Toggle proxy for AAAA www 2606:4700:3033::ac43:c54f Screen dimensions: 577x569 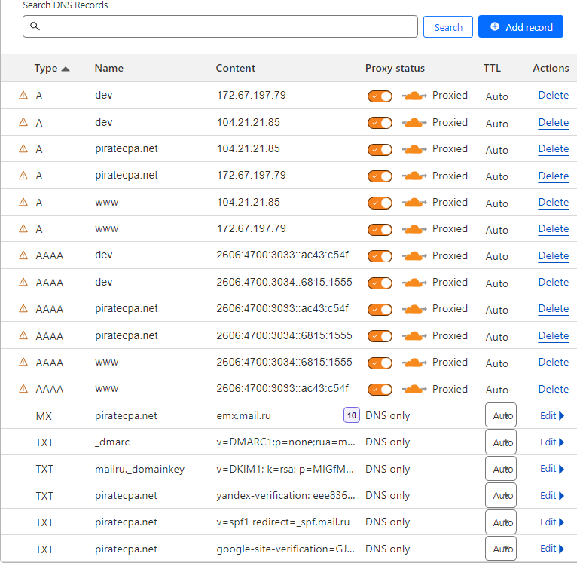[x=380, y=390]
